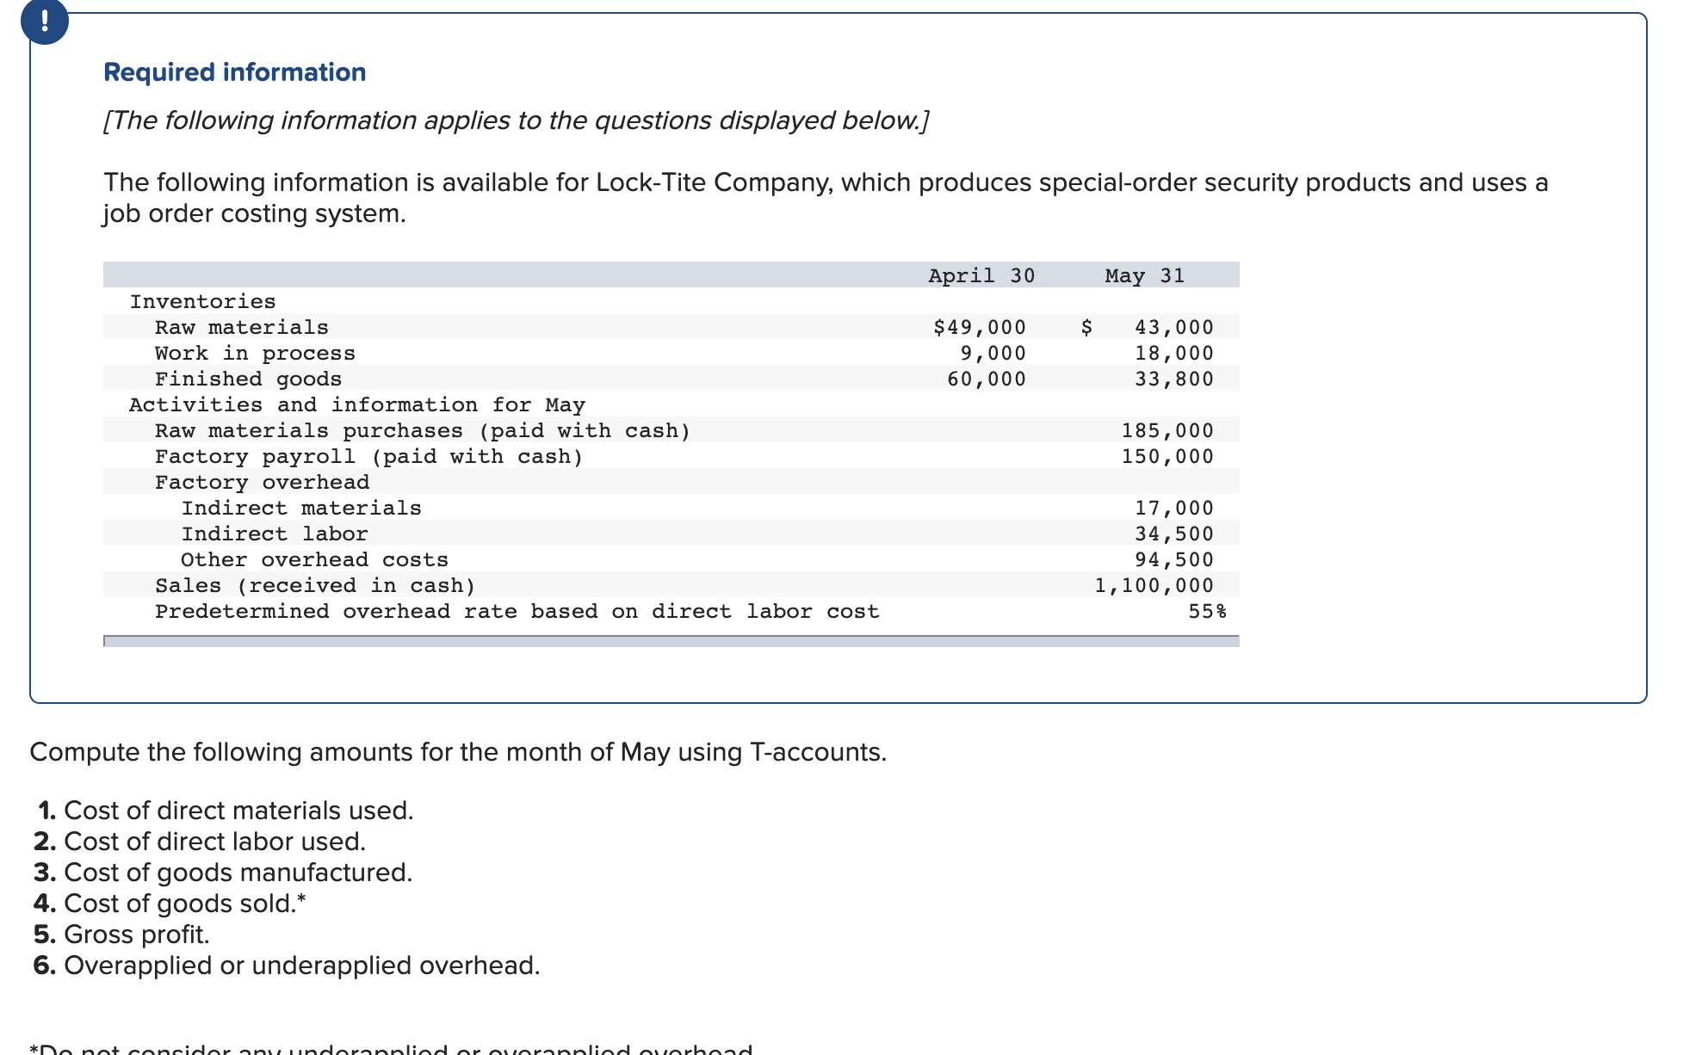Click the Other overhead costs value 94,500
This screenshot has width=1708, height=1055.
(1174, 559)
